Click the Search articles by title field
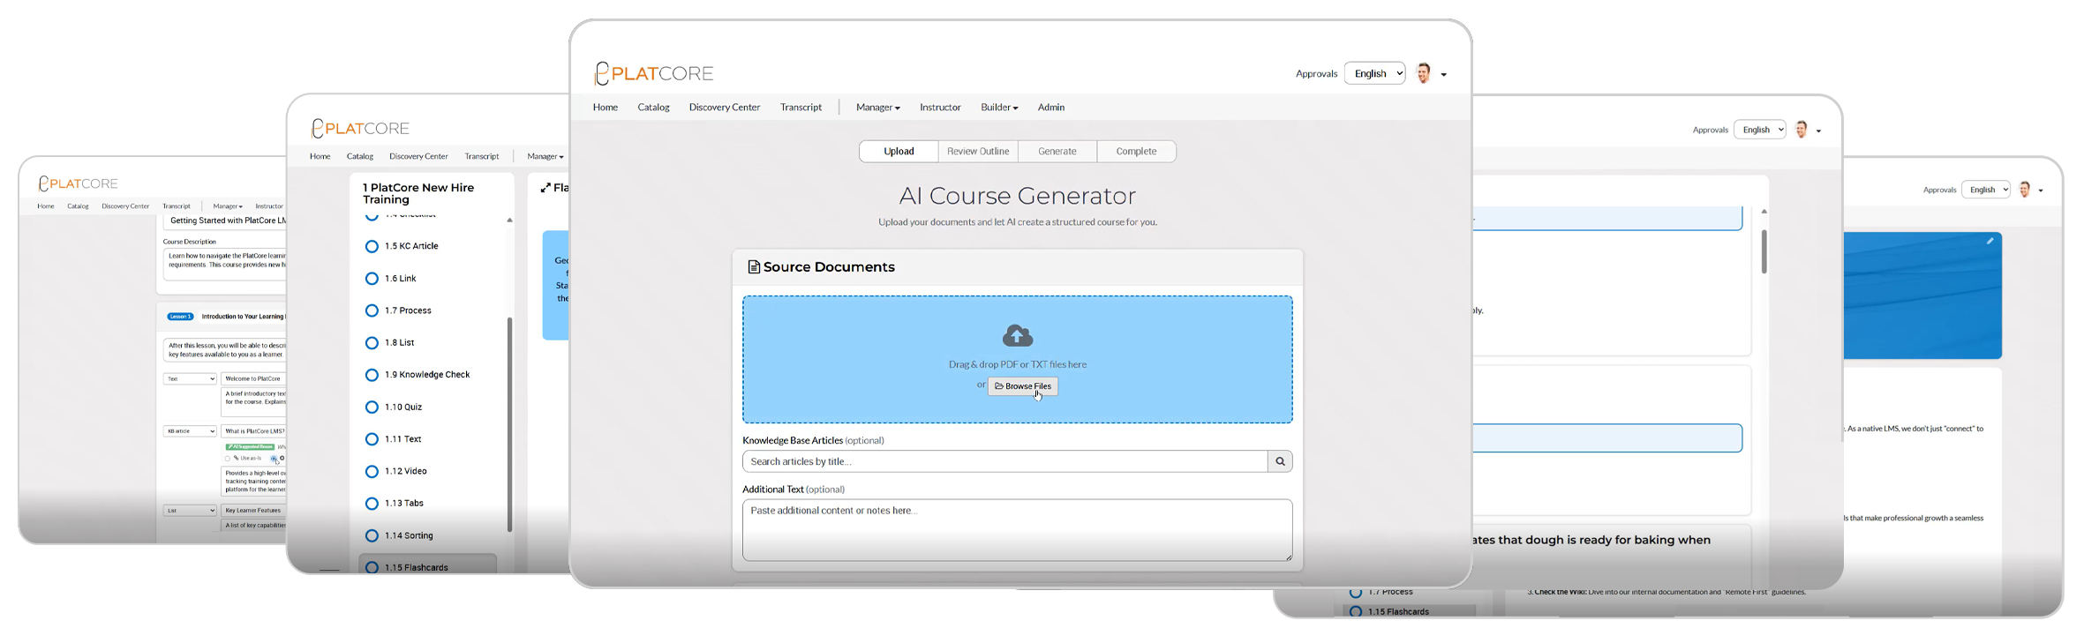The image size is (2084, 643). [x=1005, y=461]
